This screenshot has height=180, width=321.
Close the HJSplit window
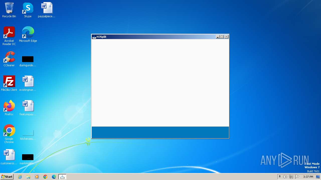click(x=226, y=37)
